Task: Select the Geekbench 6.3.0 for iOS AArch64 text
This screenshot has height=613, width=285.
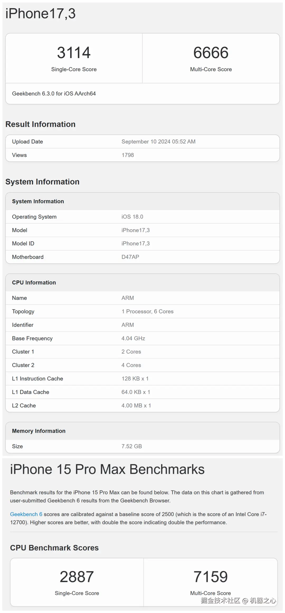Action: [54, 93]
